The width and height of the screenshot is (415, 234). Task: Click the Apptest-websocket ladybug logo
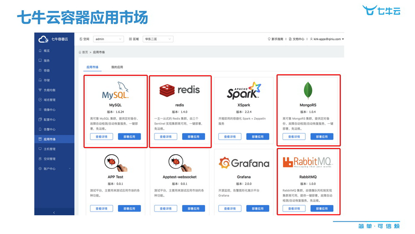pyautogui.click(x=180, y=163)
